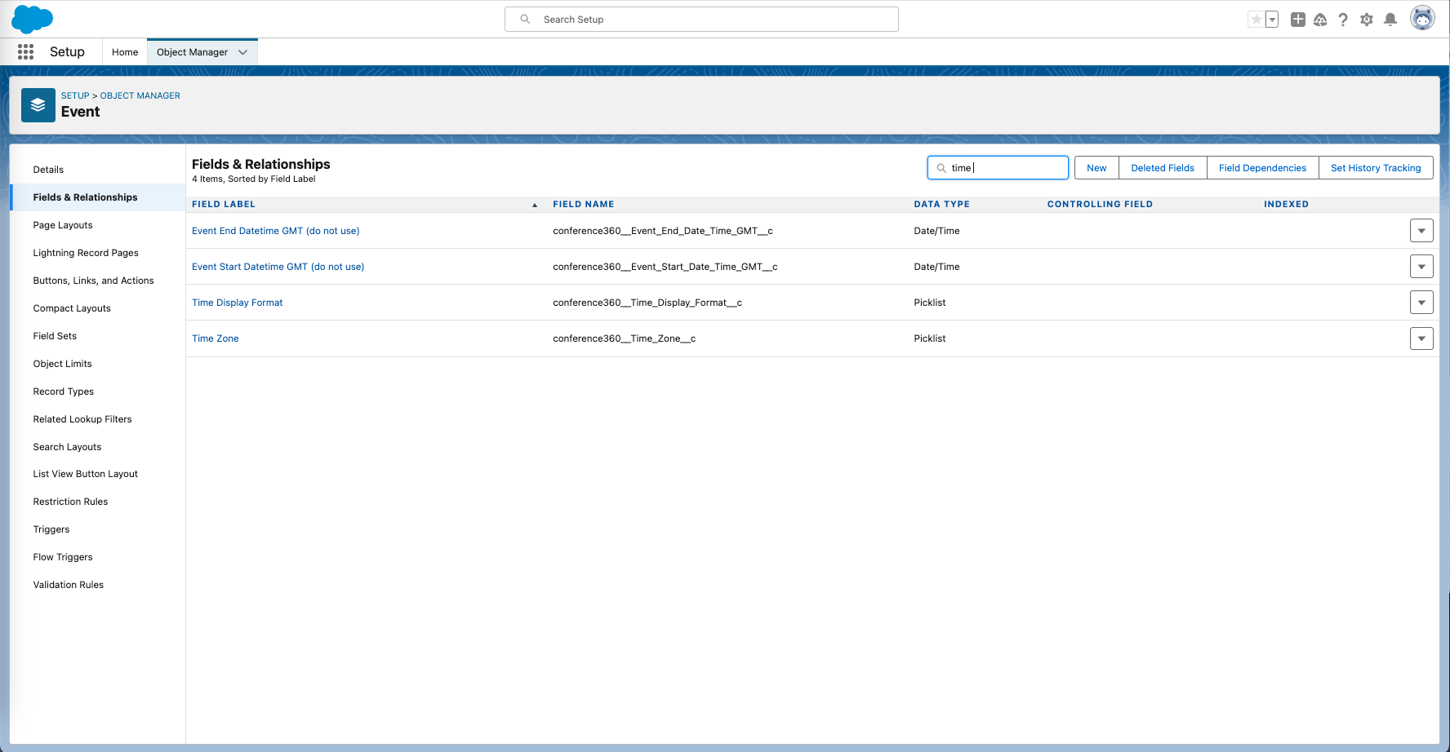The image size is (1450, 752).
Task: Sort by the INDEXED column header
Action: point(1286,205)
